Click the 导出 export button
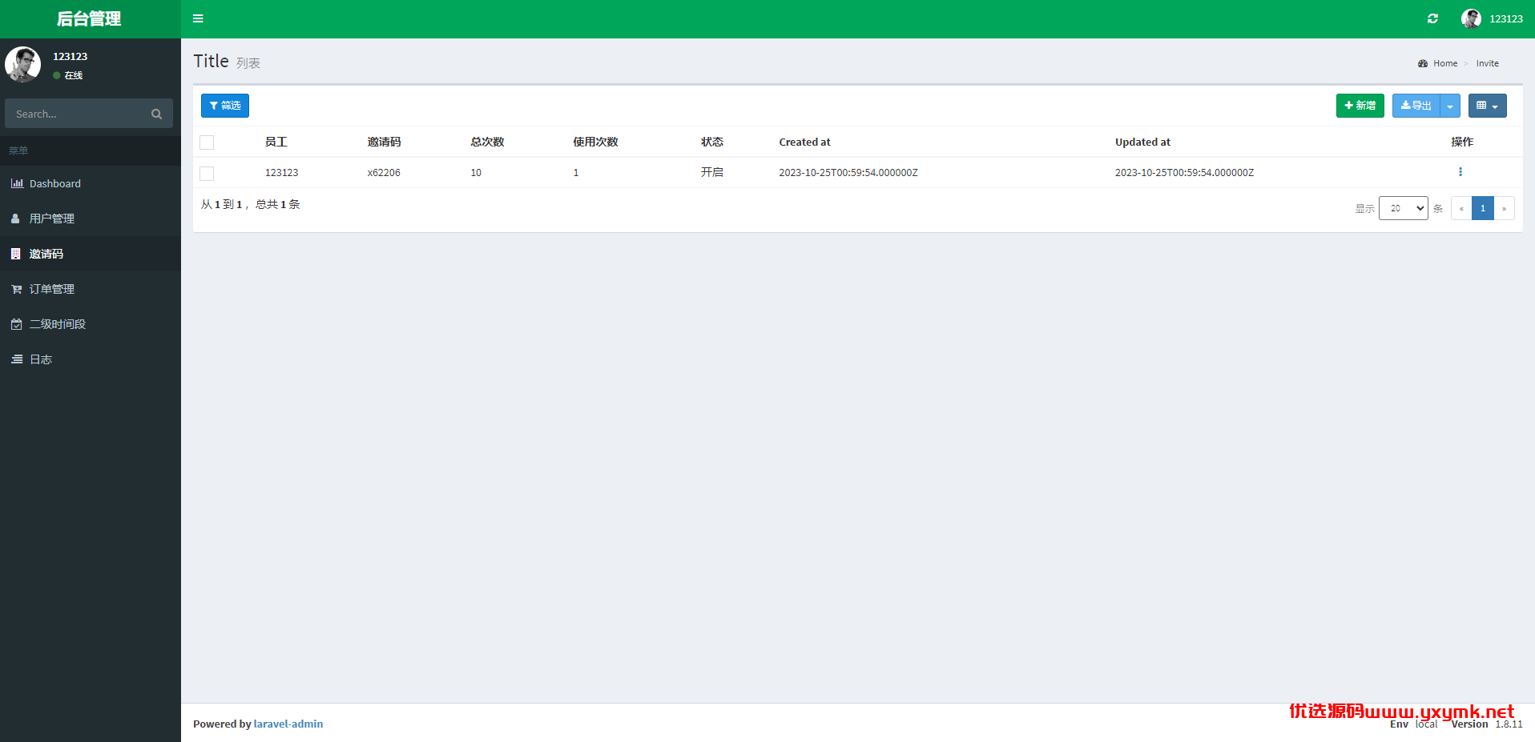1535x742 pixels. 1416,106
